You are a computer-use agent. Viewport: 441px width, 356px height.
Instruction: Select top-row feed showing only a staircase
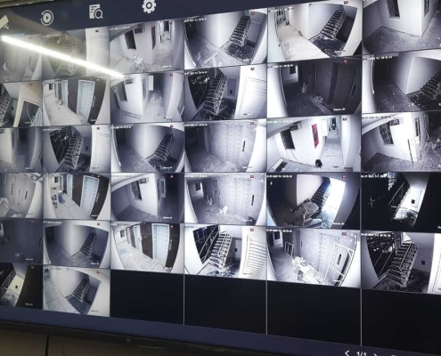click(x=225, y=39)
